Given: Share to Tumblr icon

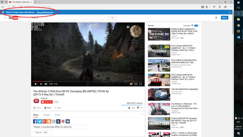Looking at the screenshot, I should coord(58,121).
